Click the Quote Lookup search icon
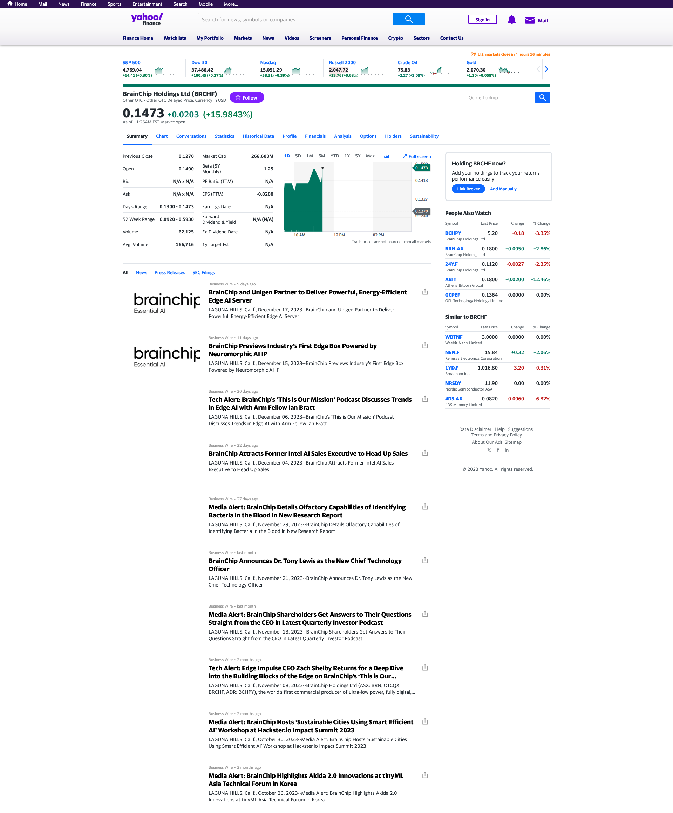Image resolution: width=673 pixels, height=813 pixels. click(x=542, y=97)
